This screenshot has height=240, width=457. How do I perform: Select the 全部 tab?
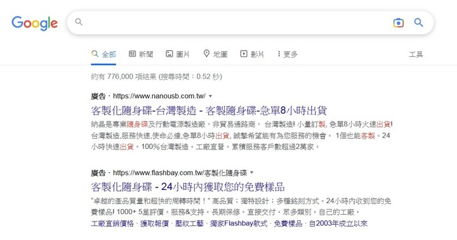[103, 54]
